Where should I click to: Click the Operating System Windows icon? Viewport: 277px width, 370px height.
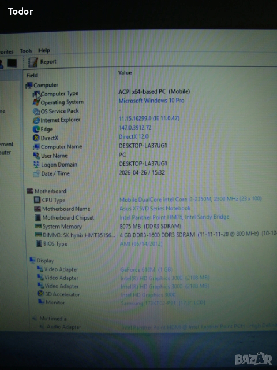point(37,102)
